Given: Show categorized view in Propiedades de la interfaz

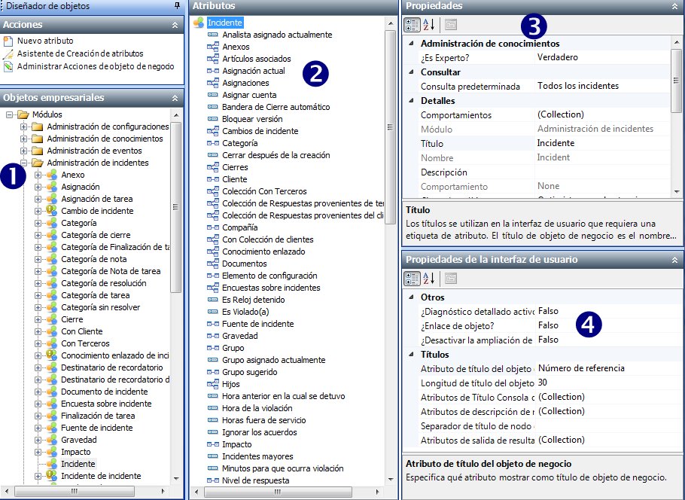Looking at the screenshot, I should [412, 278].
